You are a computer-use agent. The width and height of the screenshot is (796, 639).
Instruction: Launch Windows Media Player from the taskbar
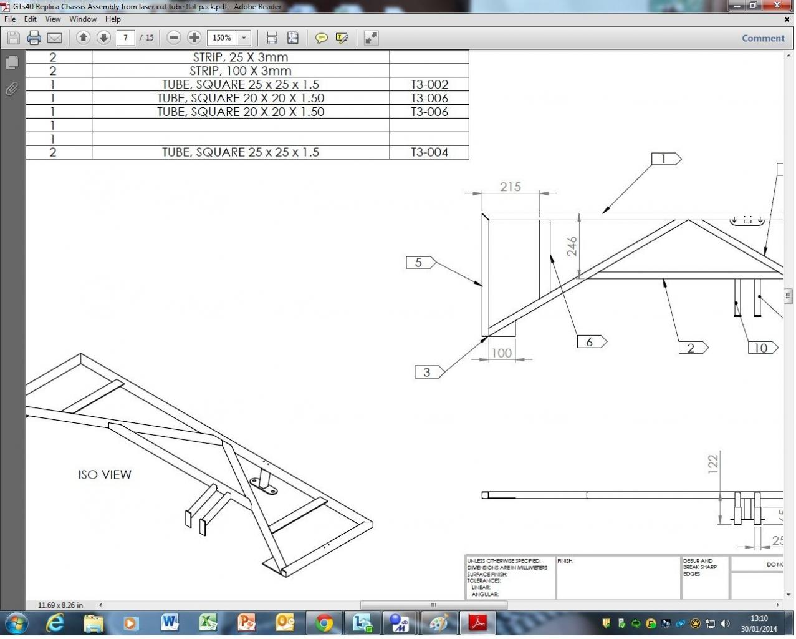(x=130, y=623)
